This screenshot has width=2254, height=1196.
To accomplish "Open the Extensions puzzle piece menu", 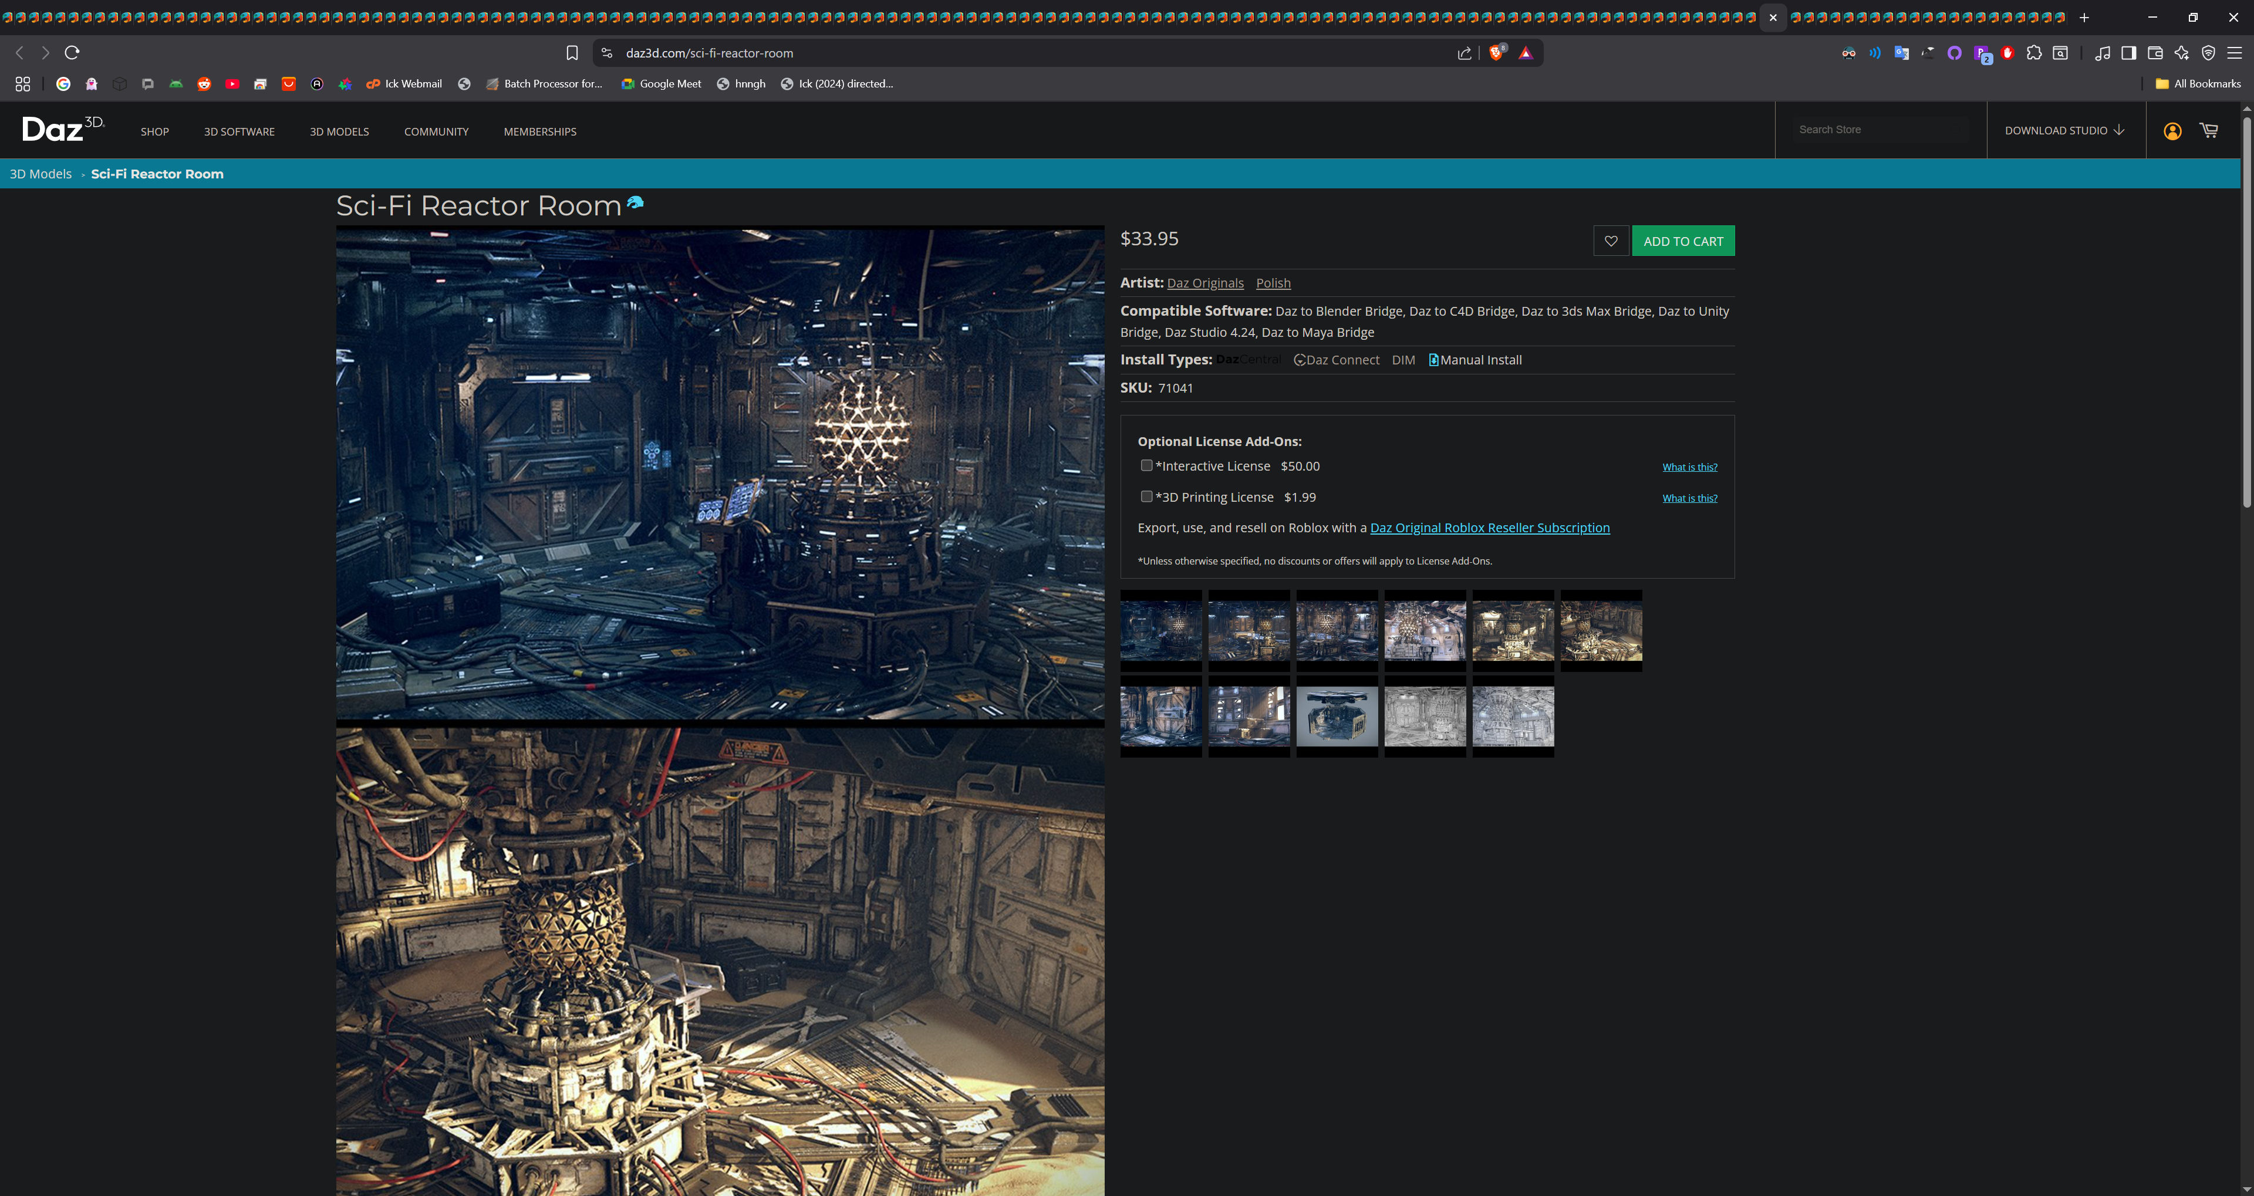I will [2034, 52].
